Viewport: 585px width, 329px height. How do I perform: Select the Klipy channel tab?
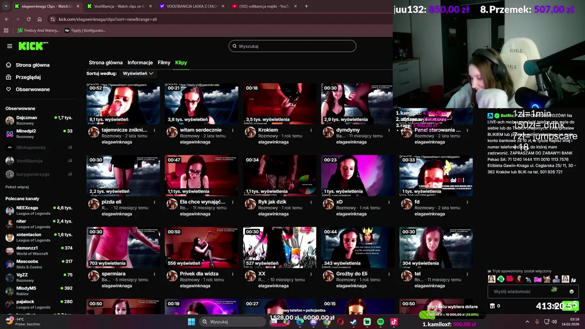(x=181, y=63)
